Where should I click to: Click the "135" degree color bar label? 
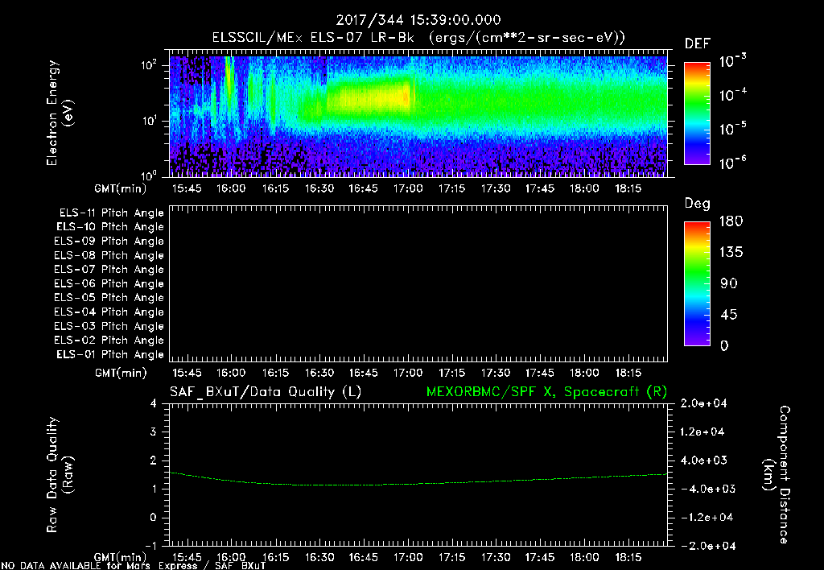[731, 252]
